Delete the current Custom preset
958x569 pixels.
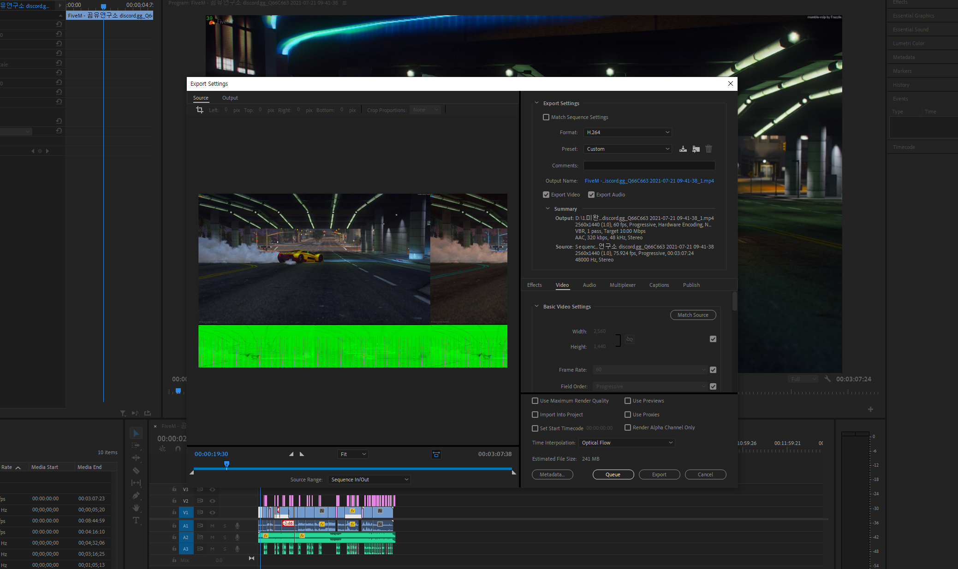click(x=708, y=149)
